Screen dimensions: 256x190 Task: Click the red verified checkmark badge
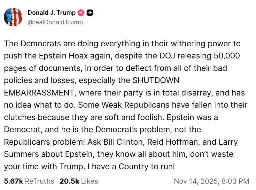81,13
